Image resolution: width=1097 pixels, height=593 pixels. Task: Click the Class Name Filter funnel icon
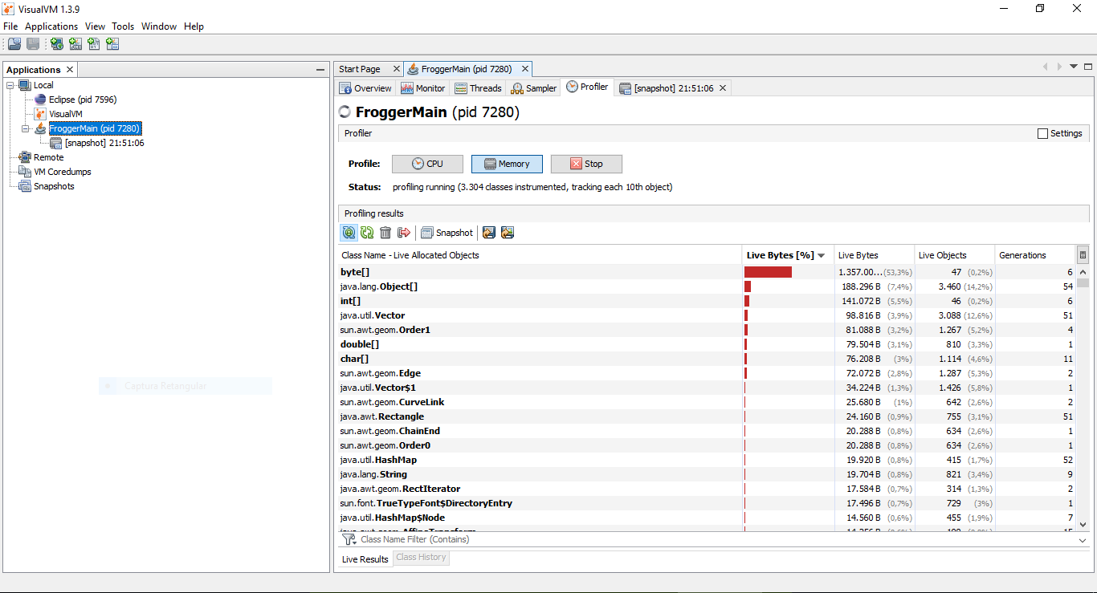349,539
